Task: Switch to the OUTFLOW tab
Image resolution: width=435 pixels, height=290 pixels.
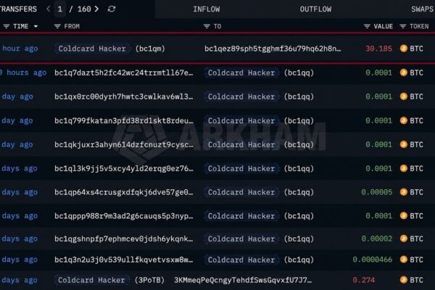Action: [315, 9]
